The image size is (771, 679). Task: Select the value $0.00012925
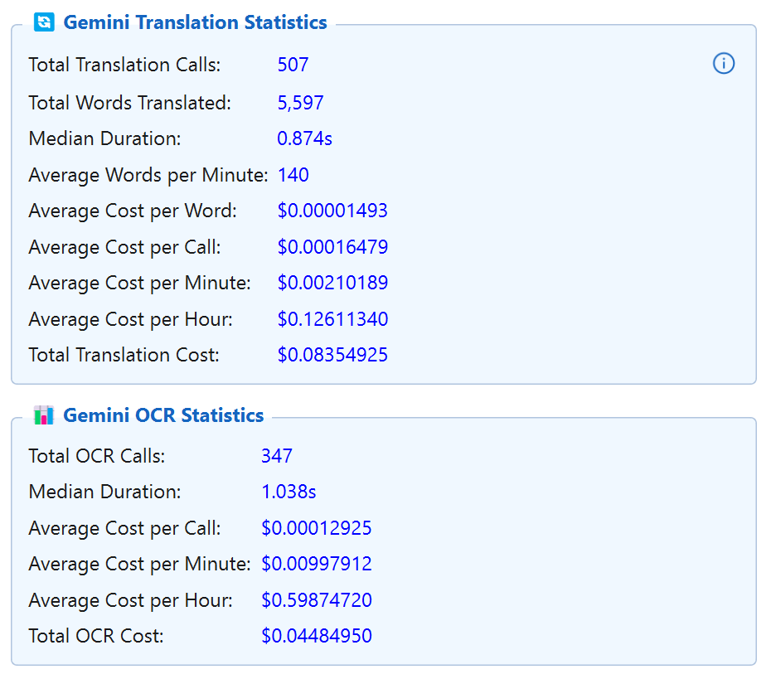(317, 528)
